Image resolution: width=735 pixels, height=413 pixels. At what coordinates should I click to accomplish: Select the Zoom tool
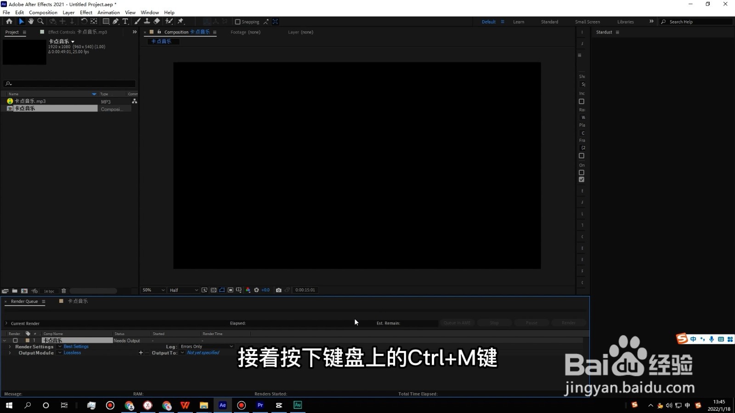41,22
